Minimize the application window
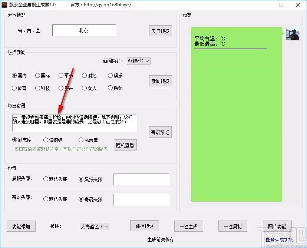The image size is (307, 248). click(264, 5)
